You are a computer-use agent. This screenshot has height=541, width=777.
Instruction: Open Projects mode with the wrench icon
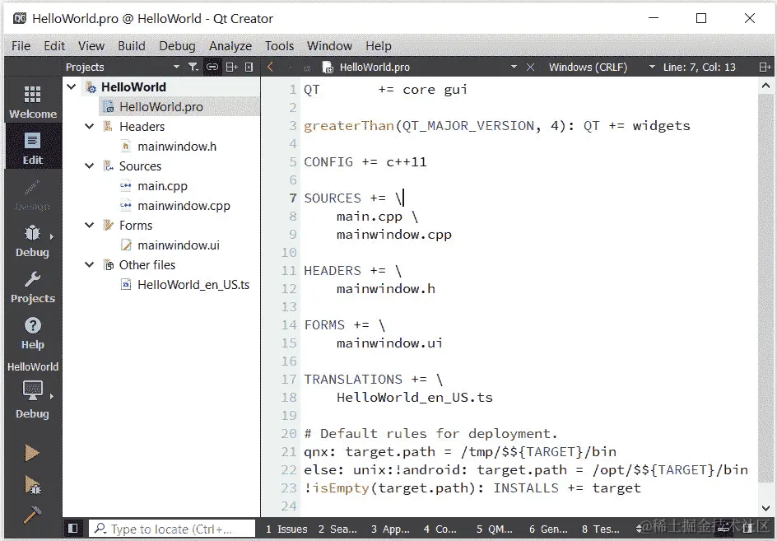[x=33, y=287]
